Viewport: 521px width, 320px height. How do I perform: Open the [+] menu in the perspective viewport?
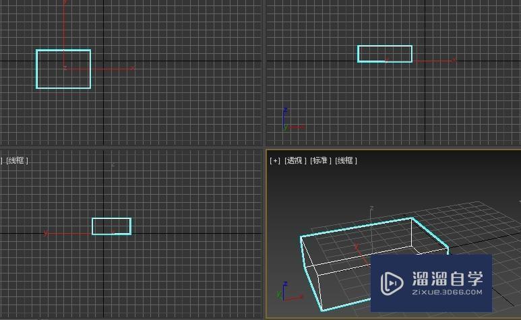pyautogui.click(x=275, y=160)
